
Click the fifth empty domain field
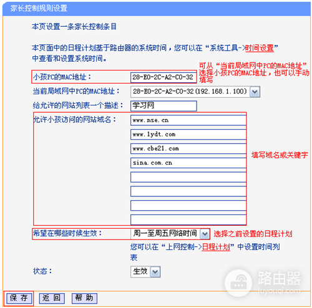[x=188, y=177]
